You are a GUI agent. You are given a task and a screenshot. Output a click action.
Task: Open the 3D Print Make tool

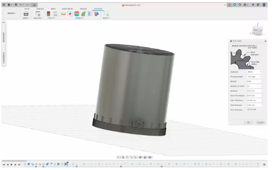26,14
